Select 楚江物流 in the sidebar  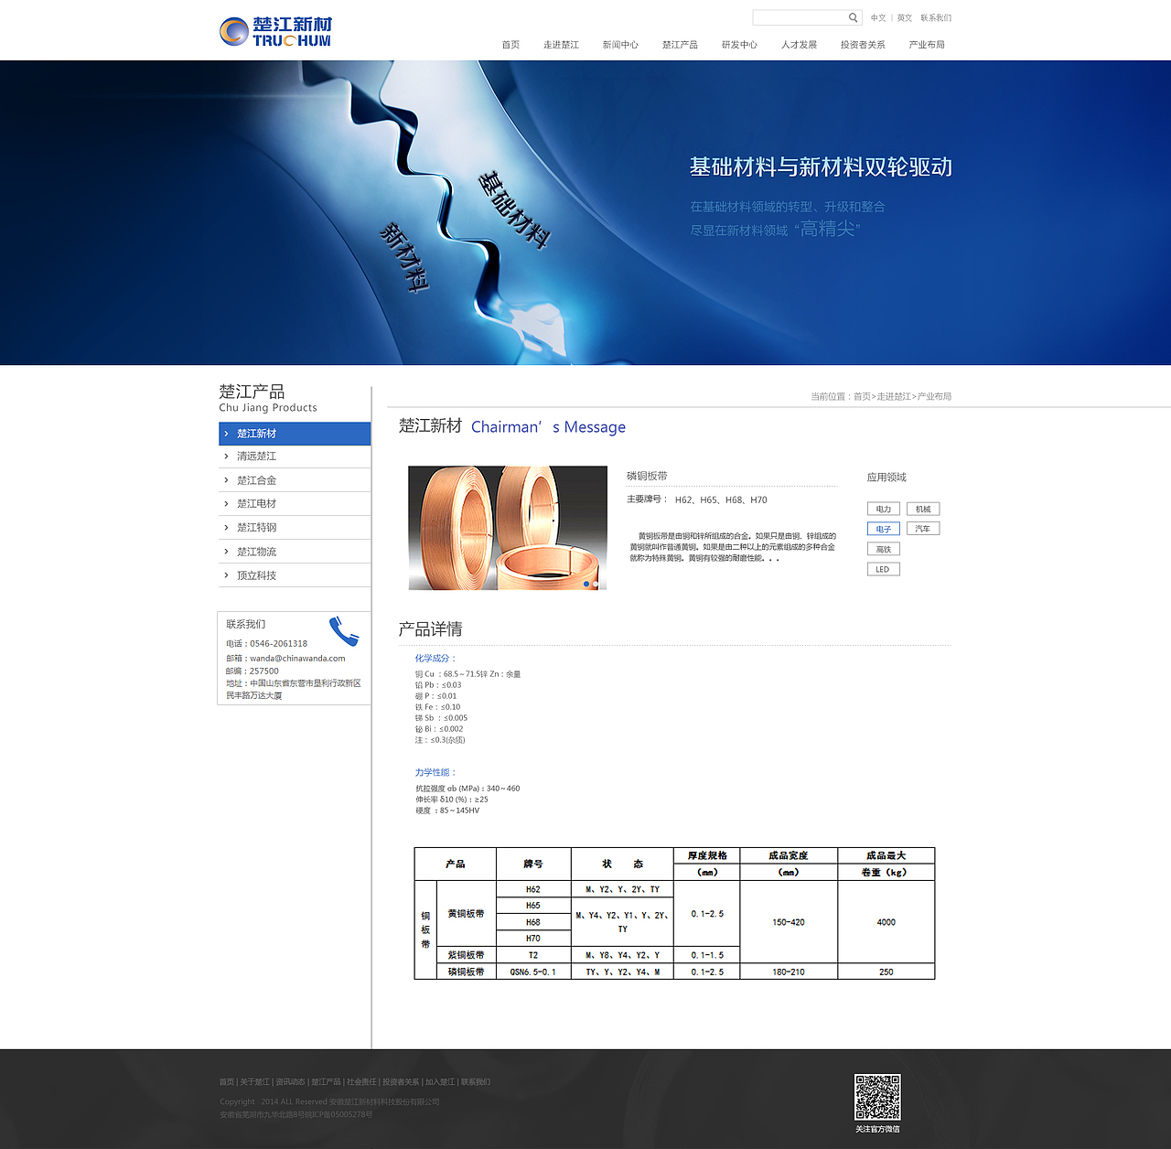pos(295,552)
